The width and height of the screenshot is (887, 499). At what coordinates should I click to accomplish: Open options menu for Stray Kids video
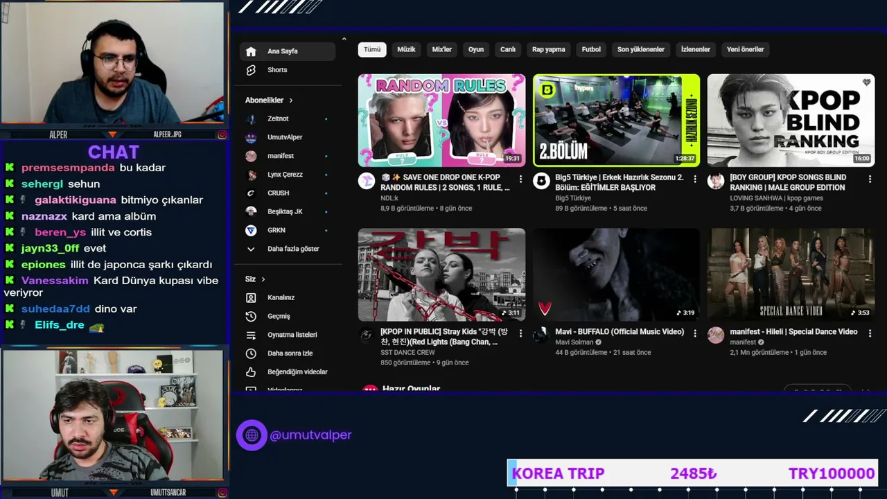pos(520,333)
